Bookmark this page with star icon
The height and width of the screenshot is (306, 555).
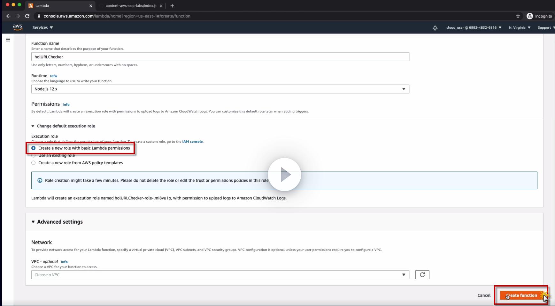(x=518, y=16)
